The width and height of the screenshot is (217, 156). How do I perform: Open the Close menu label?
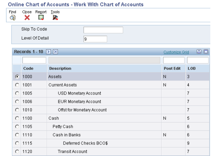[27, 12]
